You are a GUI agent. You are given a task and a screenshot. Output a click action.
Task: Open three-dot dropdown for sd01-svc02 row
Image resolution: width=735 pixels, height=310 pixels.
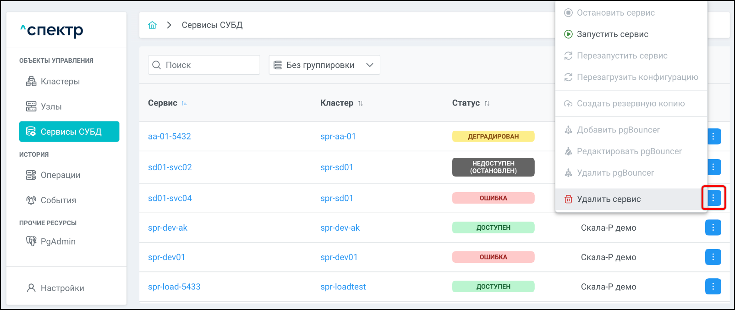[714, 167]
